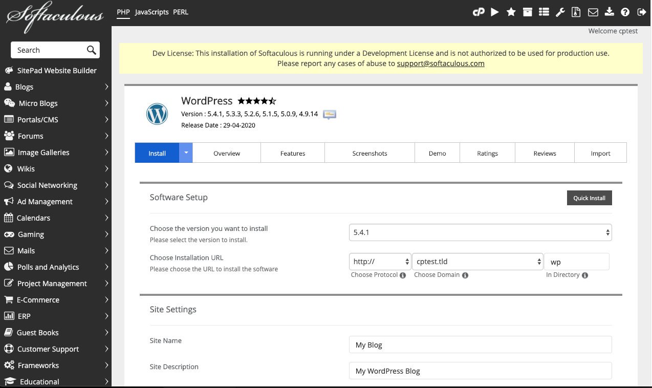Expand the E-Commerce category in sidebar
Viewport: 652px width, 388px height.
pos(55,300)
